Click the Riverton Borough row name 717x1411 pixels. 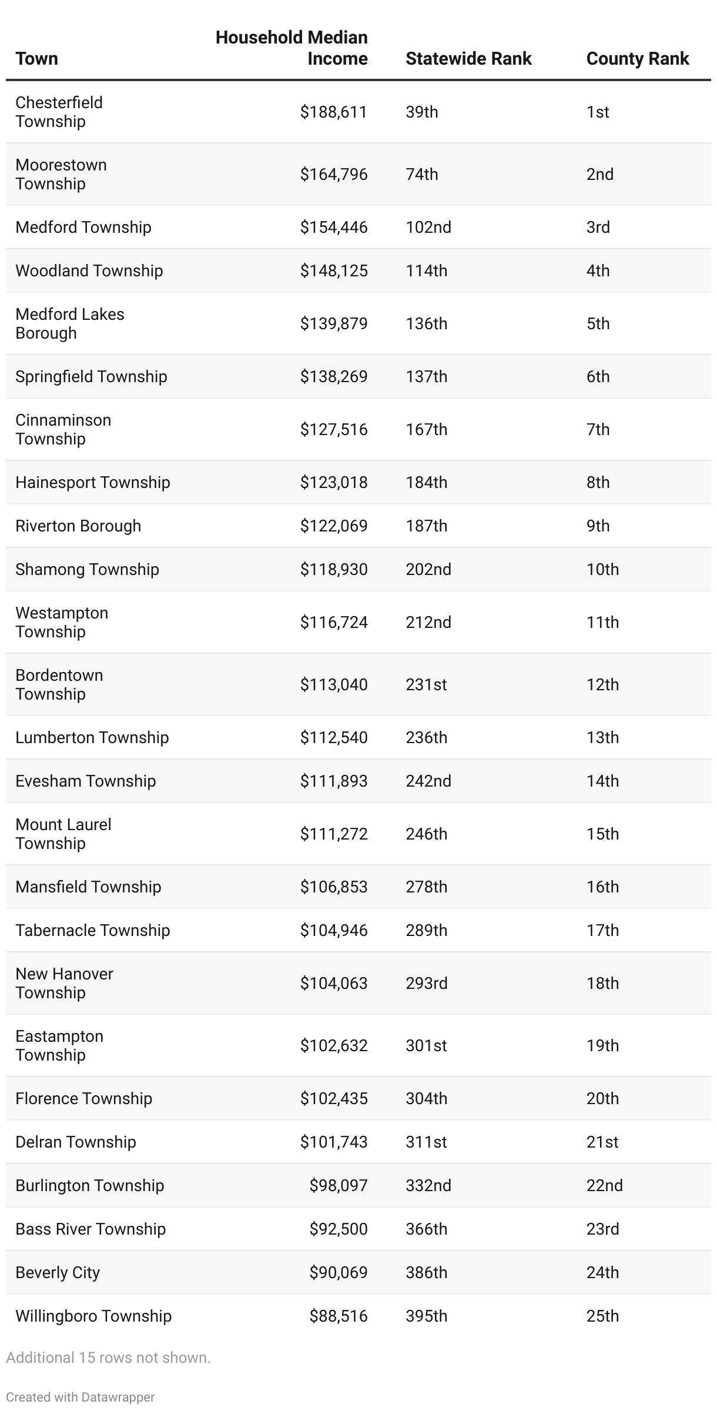pyautogui.click(x=78, y=526)
